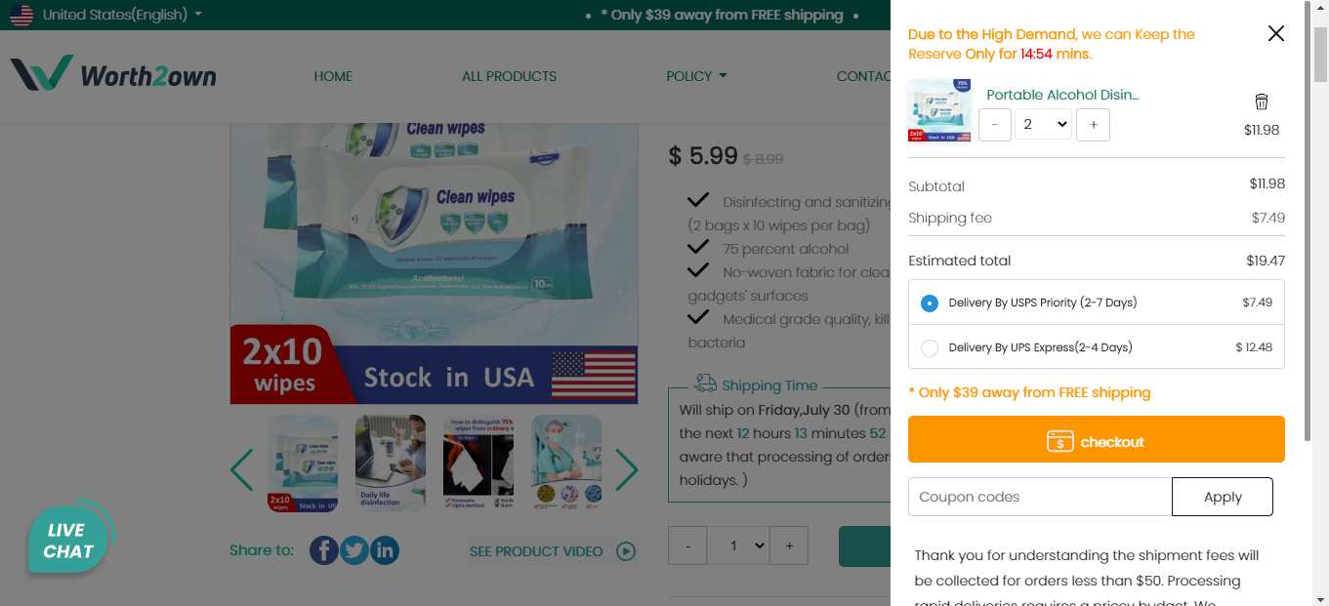Expand the POLICY menu
This screenshot has width=1329, height=606.
click(x=696, y=76)
